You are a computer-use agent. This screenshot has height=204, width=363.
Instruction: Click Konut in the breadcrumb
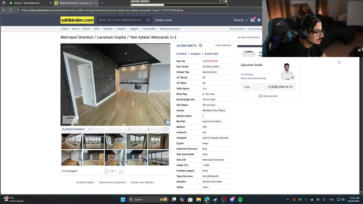[75, 29]
